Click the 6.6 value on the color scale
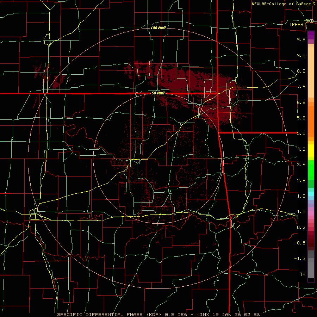Screen dimensions: 317x317 tap(301, 102)
